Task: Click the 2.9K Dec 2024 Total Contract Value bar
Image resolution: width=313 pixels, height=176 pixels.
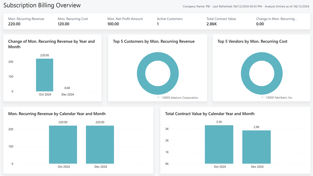Action: tap(256, 147)
